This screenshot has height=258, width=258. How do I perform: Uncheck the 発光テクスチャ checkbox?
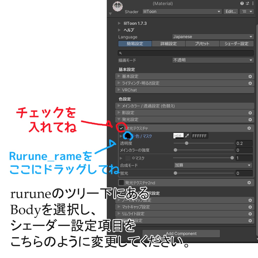coord(121,128)
